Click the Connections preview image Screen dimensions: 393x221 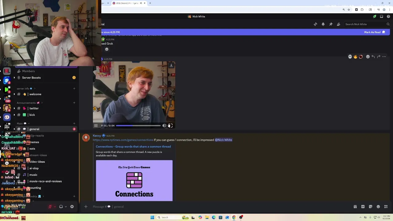134,180
